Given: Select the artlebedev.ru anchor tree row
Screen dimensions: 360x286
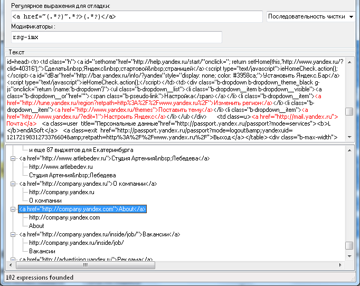Looking at the screenshot, I should tap(115, 158).
